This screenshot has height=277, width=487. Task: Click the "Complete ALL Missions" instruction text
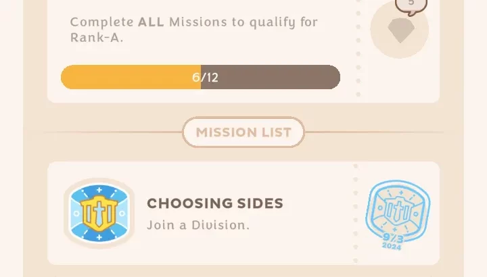point(193,22)
